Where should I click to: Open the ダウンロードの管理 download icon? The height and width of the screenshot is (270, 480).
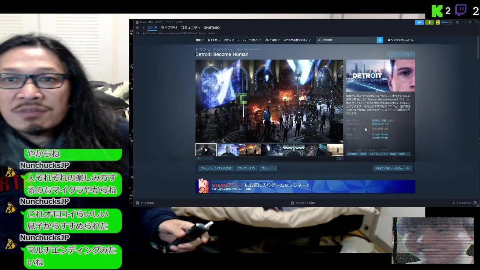[x=292, y=203]
